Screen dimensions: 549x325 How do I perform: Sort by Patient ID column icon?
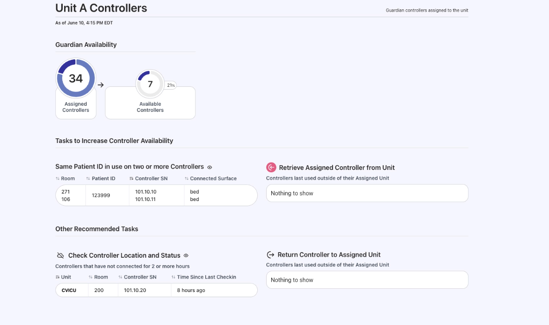point(88,179)
